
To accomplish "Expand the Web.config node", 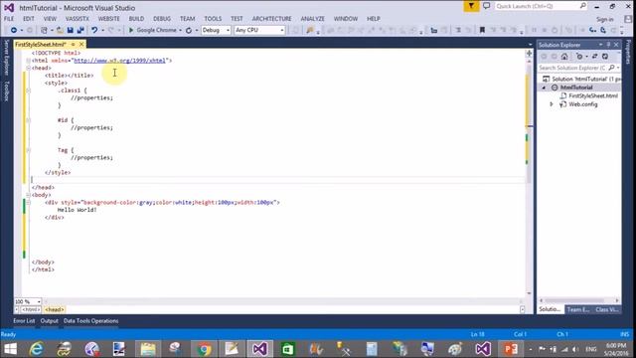I will pos(552,104).
